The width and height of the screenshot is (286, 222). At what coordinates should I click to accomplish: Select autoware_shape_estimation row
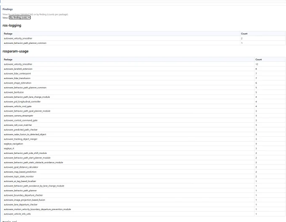(x=144, y=83)
